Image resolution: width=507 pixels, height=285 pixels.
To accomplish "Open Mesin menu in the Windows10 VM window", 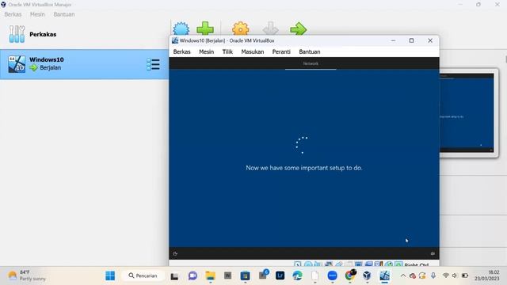I will pyautogui.click(x=206, y=51).
